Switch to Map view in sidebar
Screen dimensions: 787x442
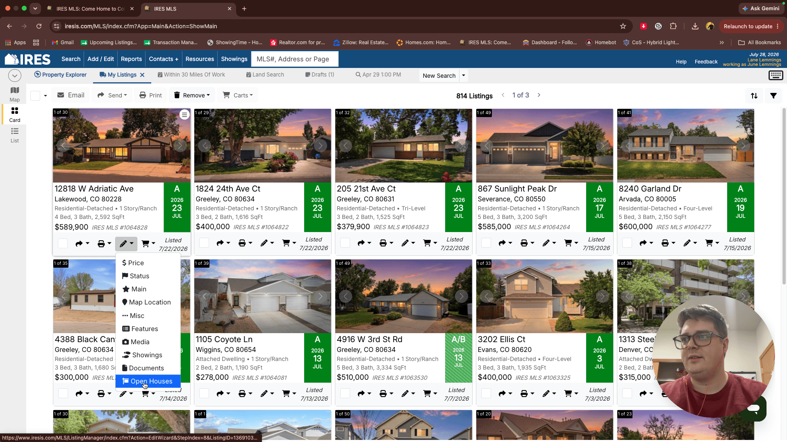coord(15,94)
